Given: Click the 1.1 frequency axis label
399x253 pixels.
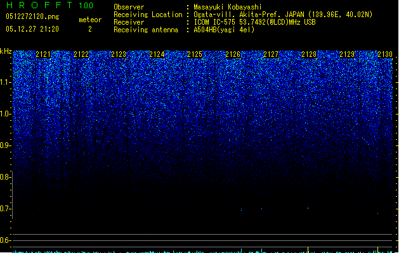Looking at the screenshot, I should (x=5, y=82).
